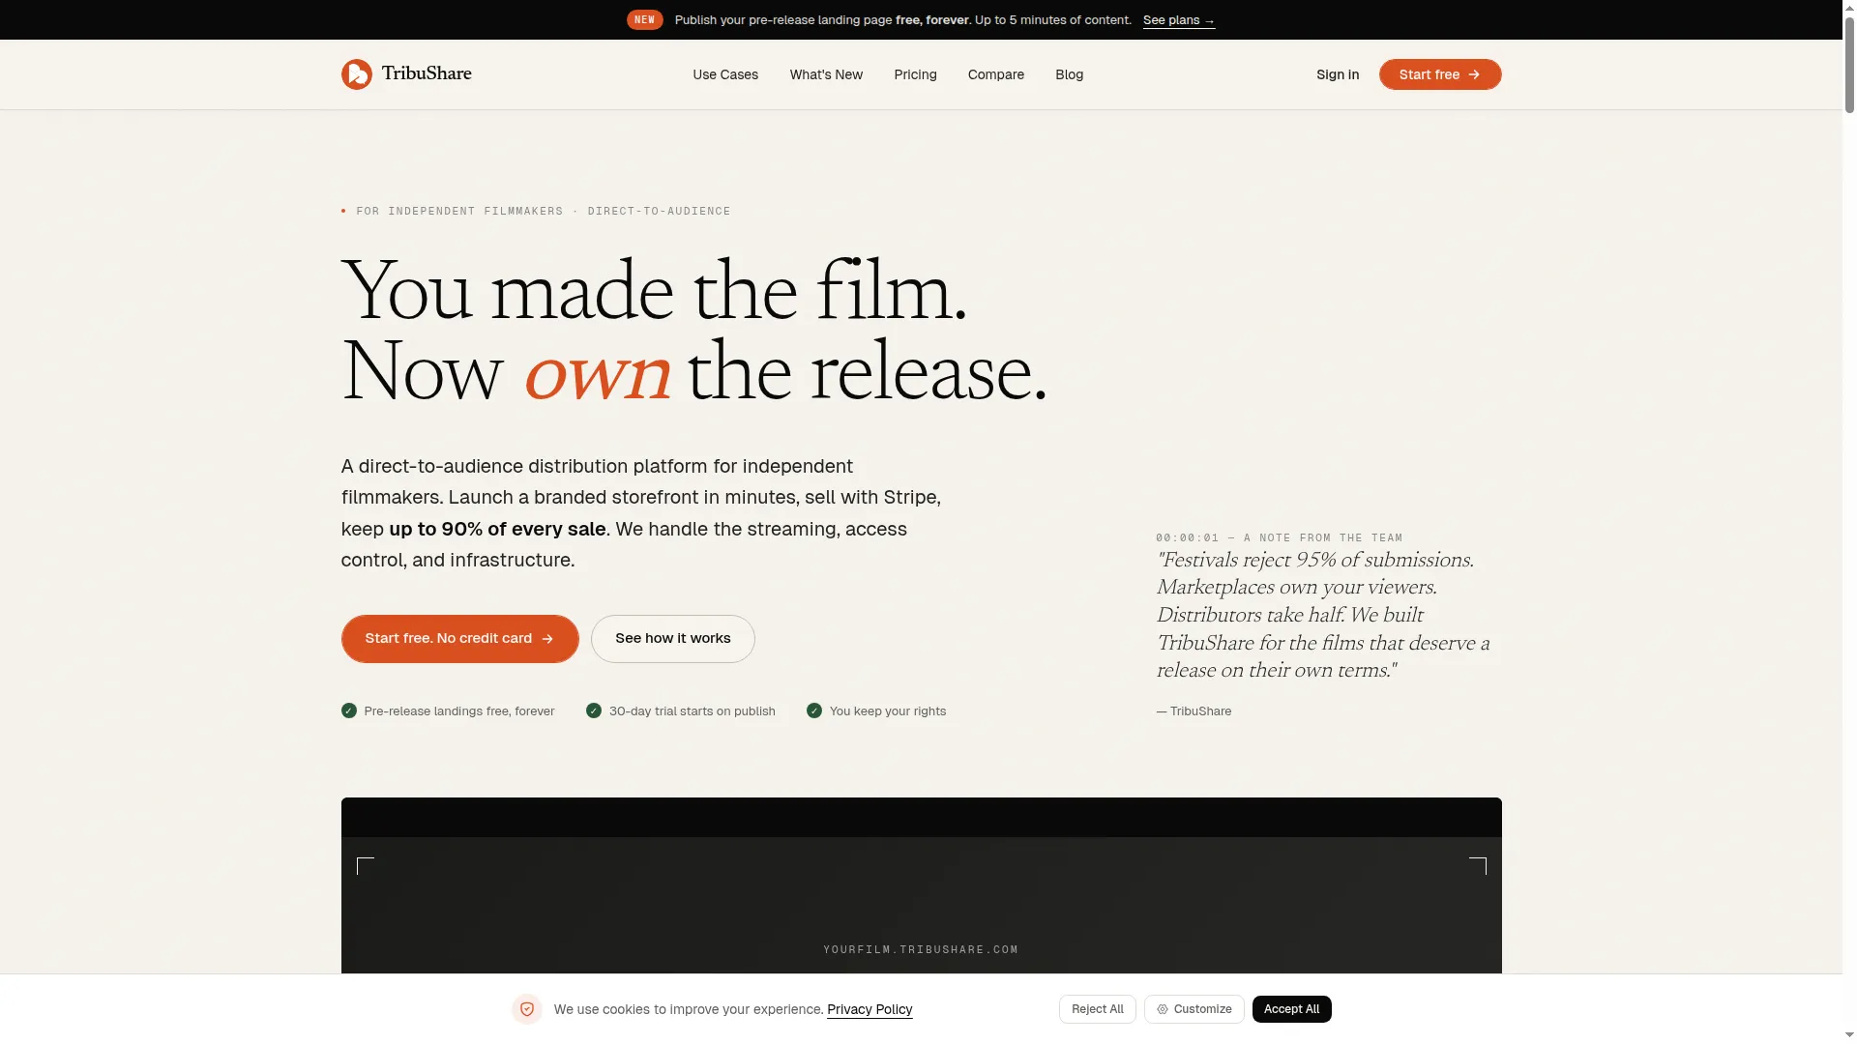1857x1044 pixels.
Task: Click the checkmark beside You keep your rights
Action: (x=814, y=710)
